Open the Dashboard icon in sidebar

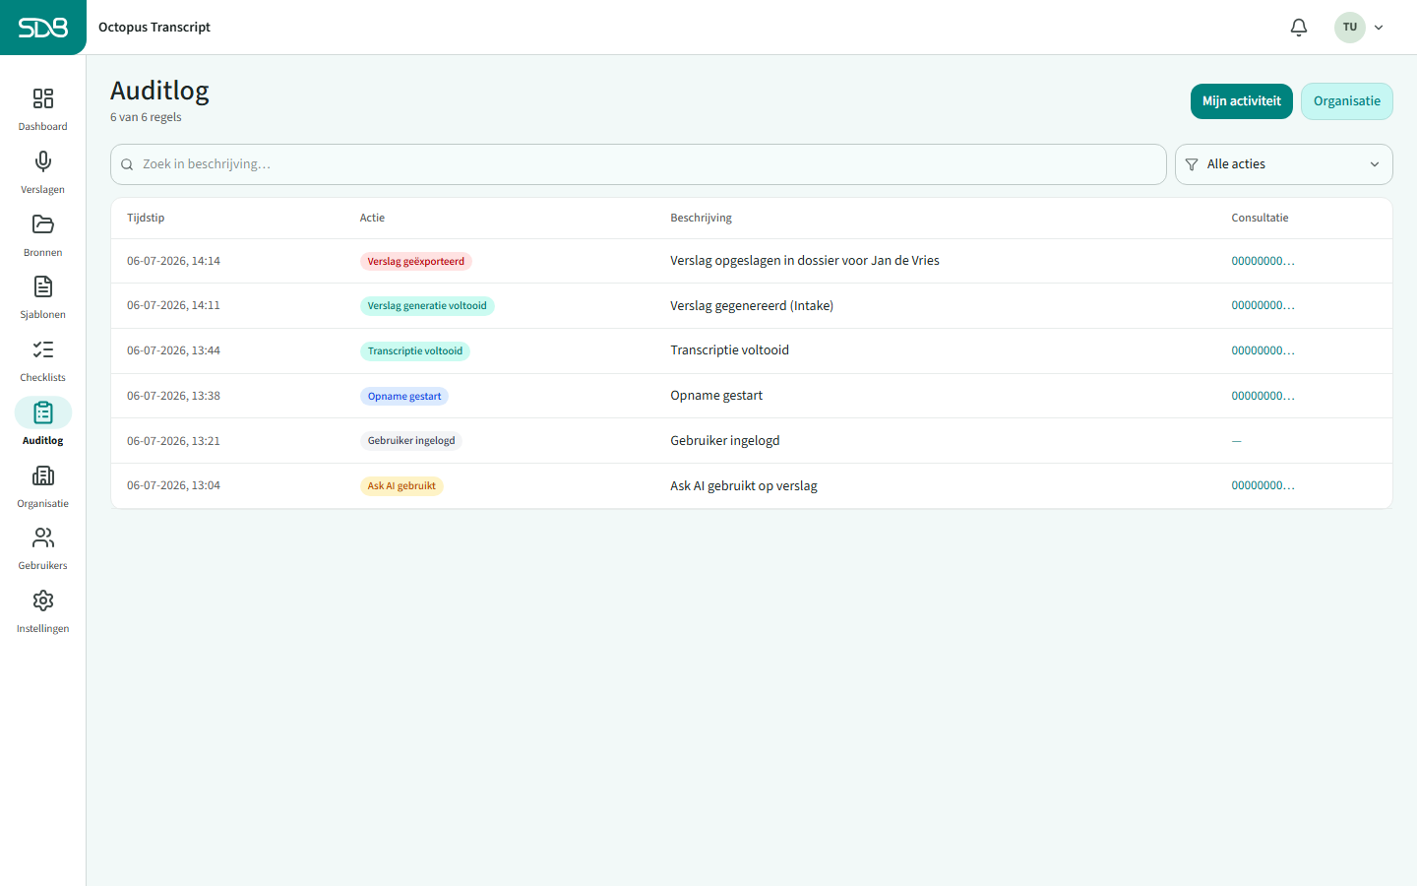click(x=43, y=98)
